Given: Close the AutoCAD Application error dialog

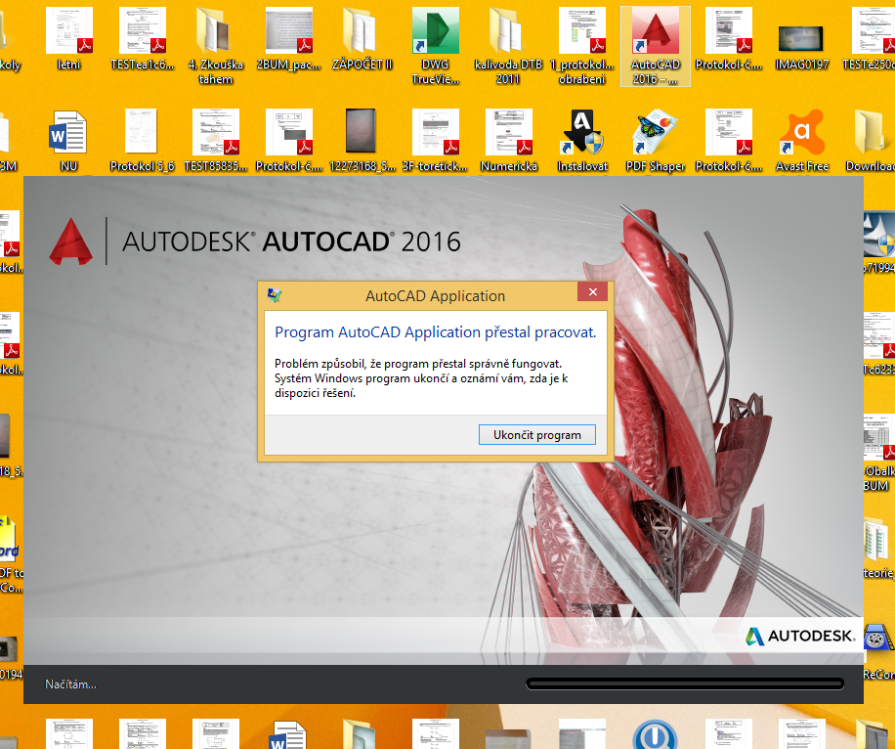Looking at the screenshot, I should coord(592,294).
